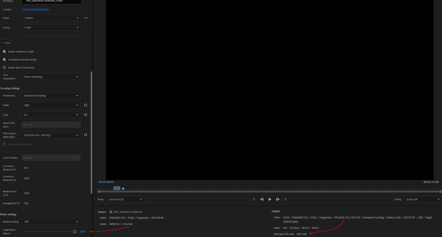Open the Profile dropdown showing High
This screenshot has height=237, width=442.
pos(51,105)
